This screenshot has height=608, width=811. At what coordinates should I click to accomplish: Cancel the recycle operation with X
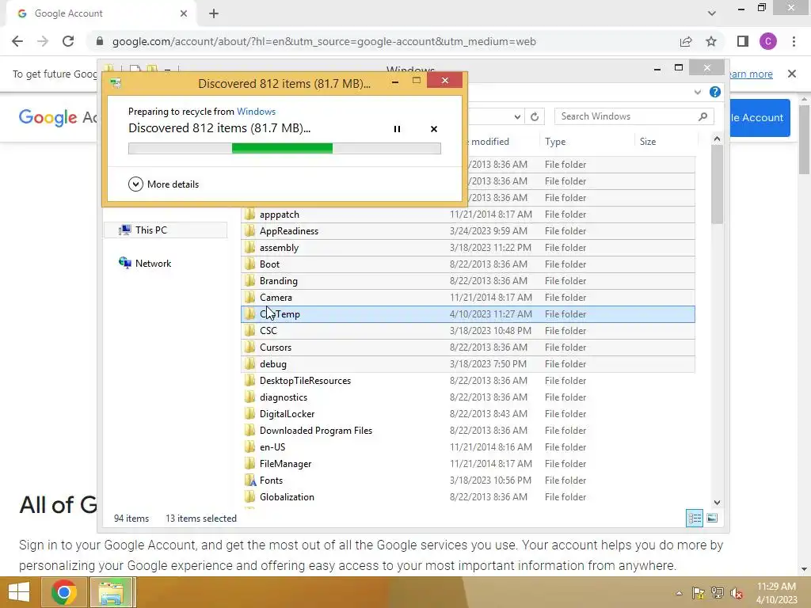coord(434,129)
